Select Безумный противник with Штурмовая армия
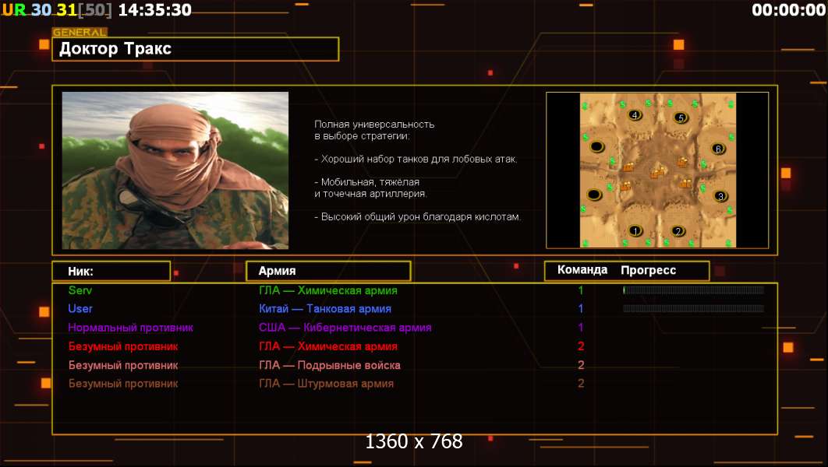 123,384
